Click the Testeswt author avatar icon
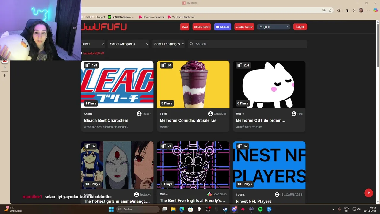 point(137,194)
